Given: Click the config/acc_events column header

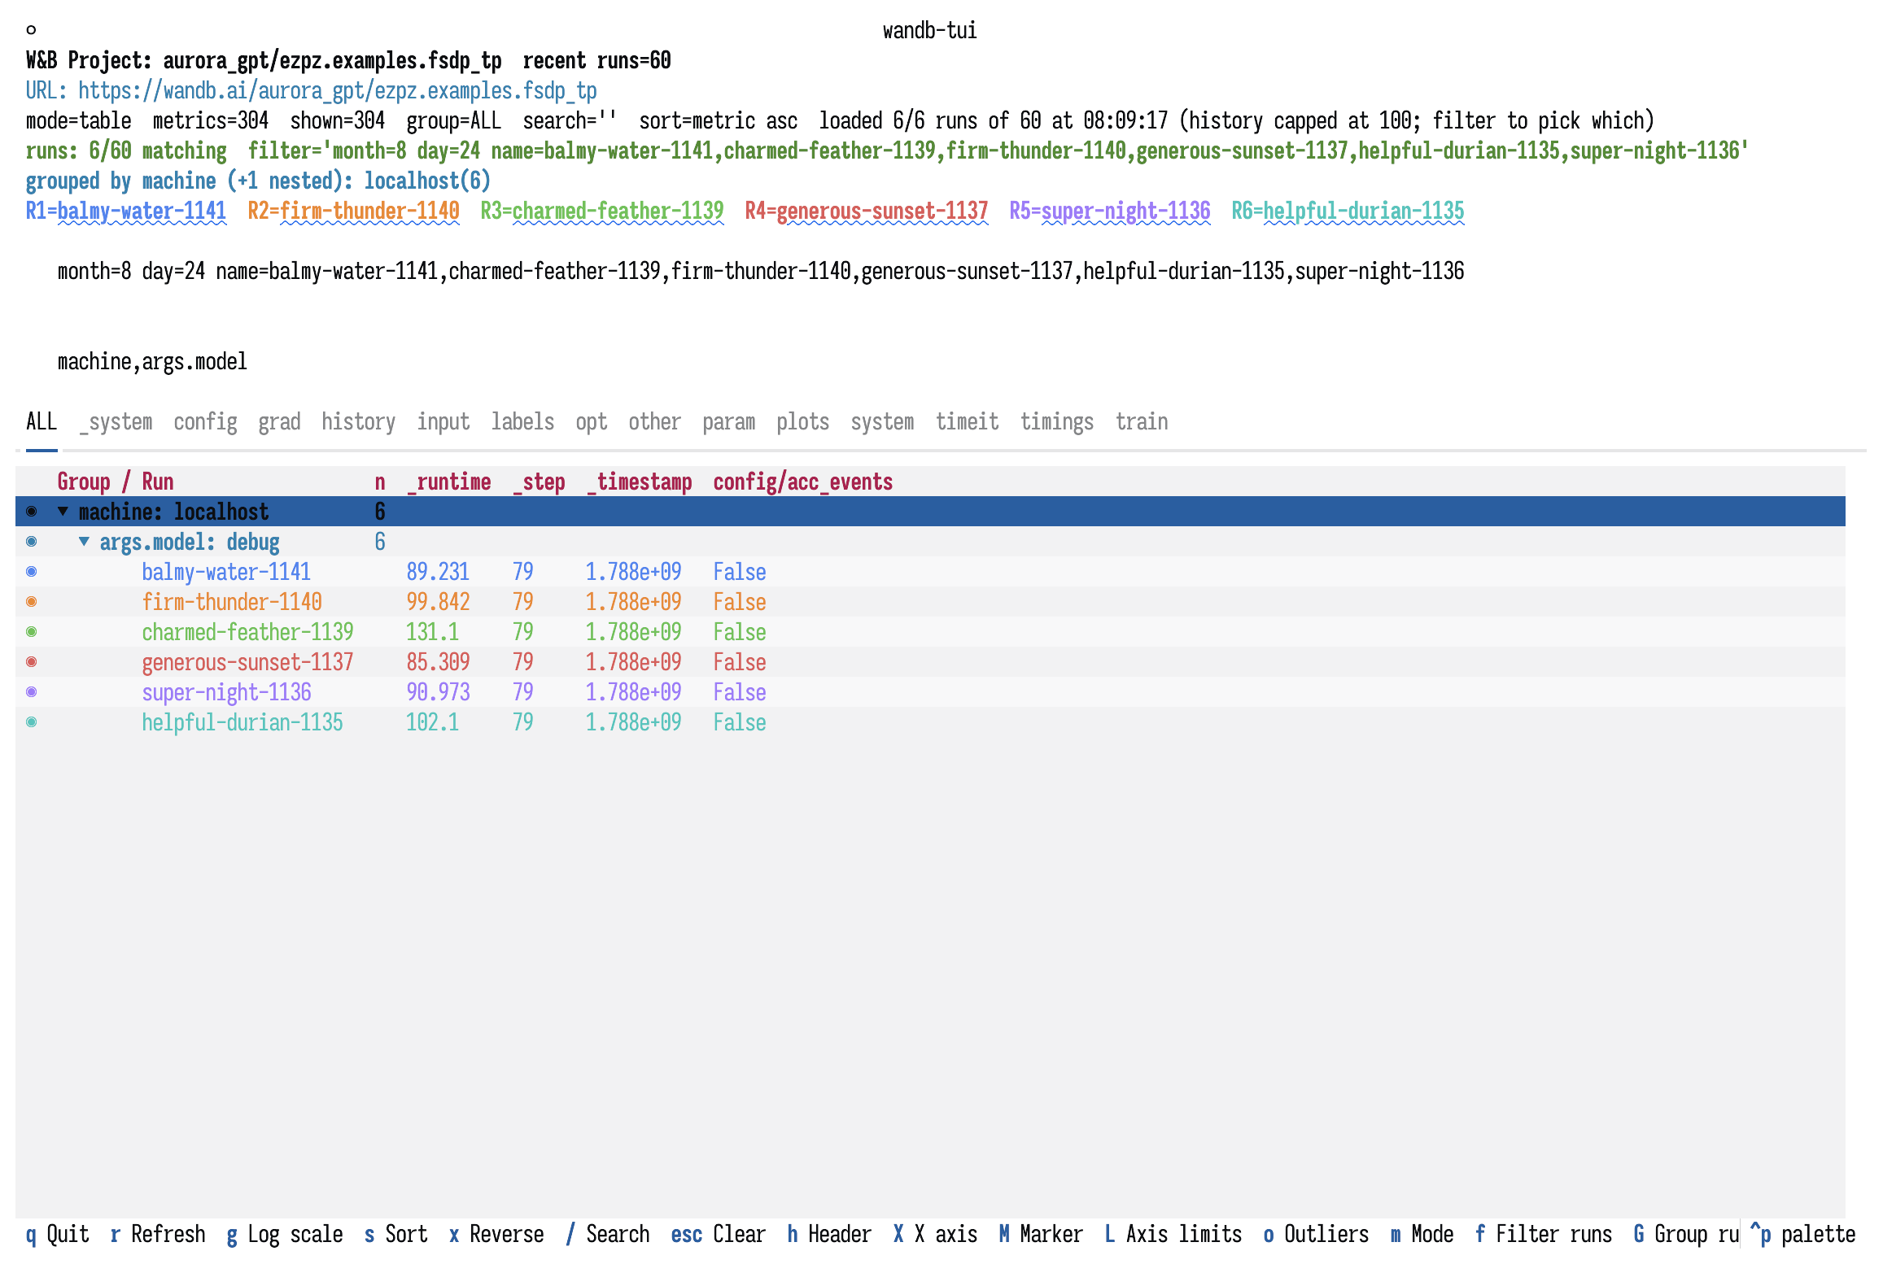Looking at the screenshot, I should pyautogui.click(x=803, y=482).
